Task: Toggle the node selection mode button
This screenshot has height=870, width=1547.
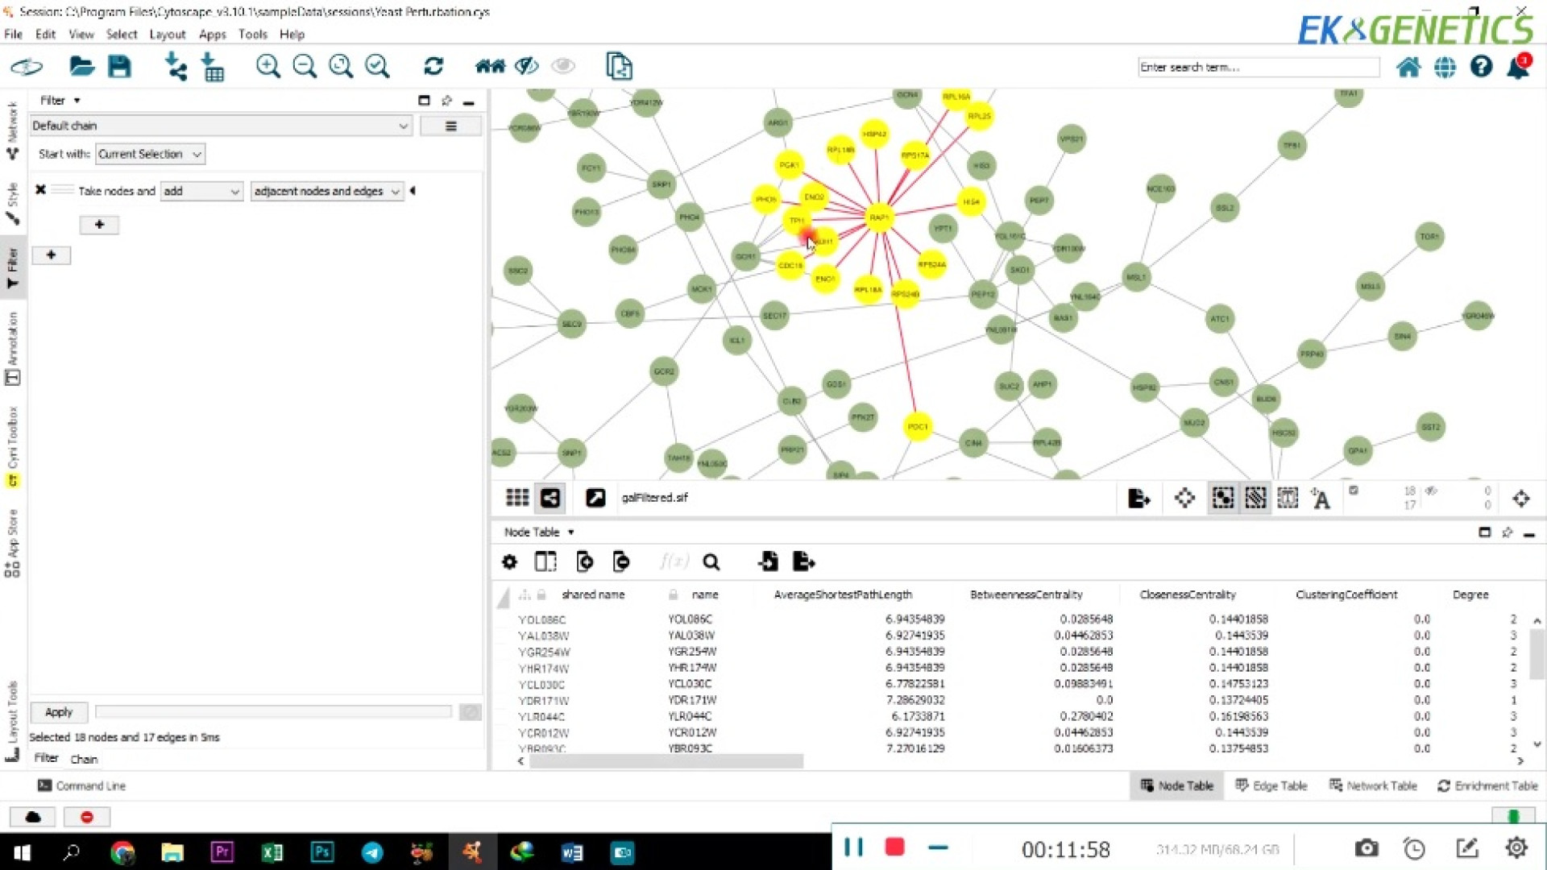Action: (1222, 499)
